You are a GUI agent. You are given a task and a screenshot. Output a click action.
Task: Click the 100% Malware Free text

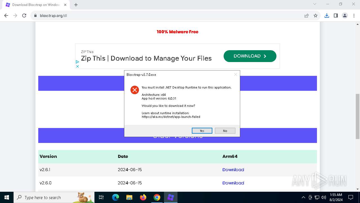pyautogui.click(x=177, y=32)
